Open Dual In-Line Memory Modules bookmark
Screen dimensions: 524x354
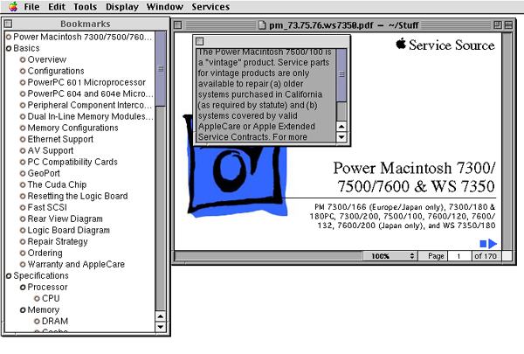pos(90,116)
